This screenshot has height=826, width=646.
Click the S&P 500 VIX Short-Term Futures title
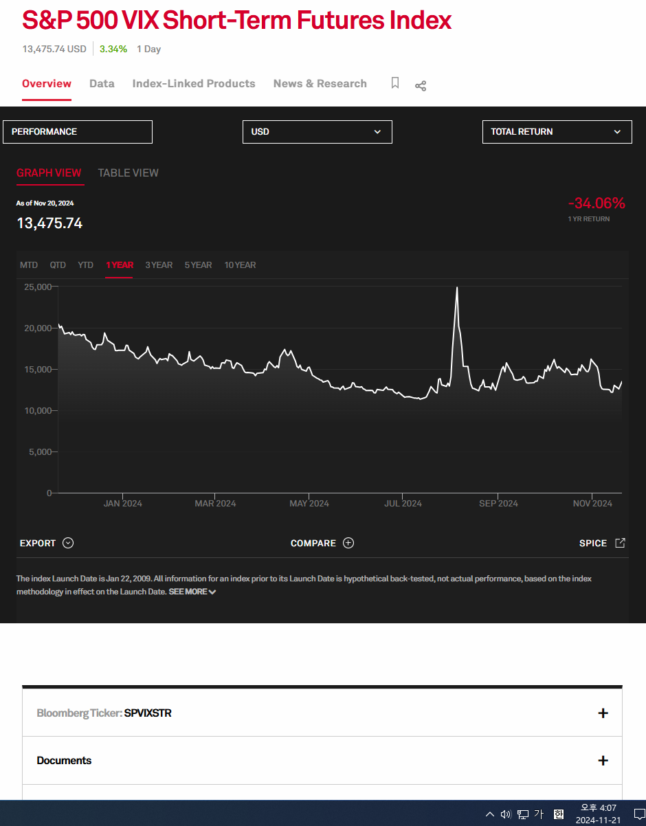click(237, 21)
